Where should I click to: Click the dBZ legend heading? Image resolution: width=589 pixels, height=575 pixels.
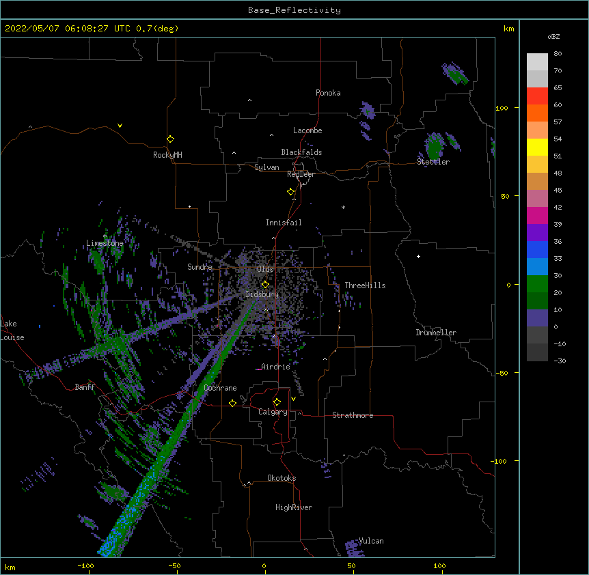click(553, 36)
